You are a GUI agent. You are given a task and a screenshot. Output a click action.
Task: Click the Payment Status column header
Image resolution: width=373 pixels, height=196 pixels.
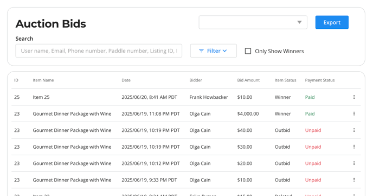pos(320,80)
